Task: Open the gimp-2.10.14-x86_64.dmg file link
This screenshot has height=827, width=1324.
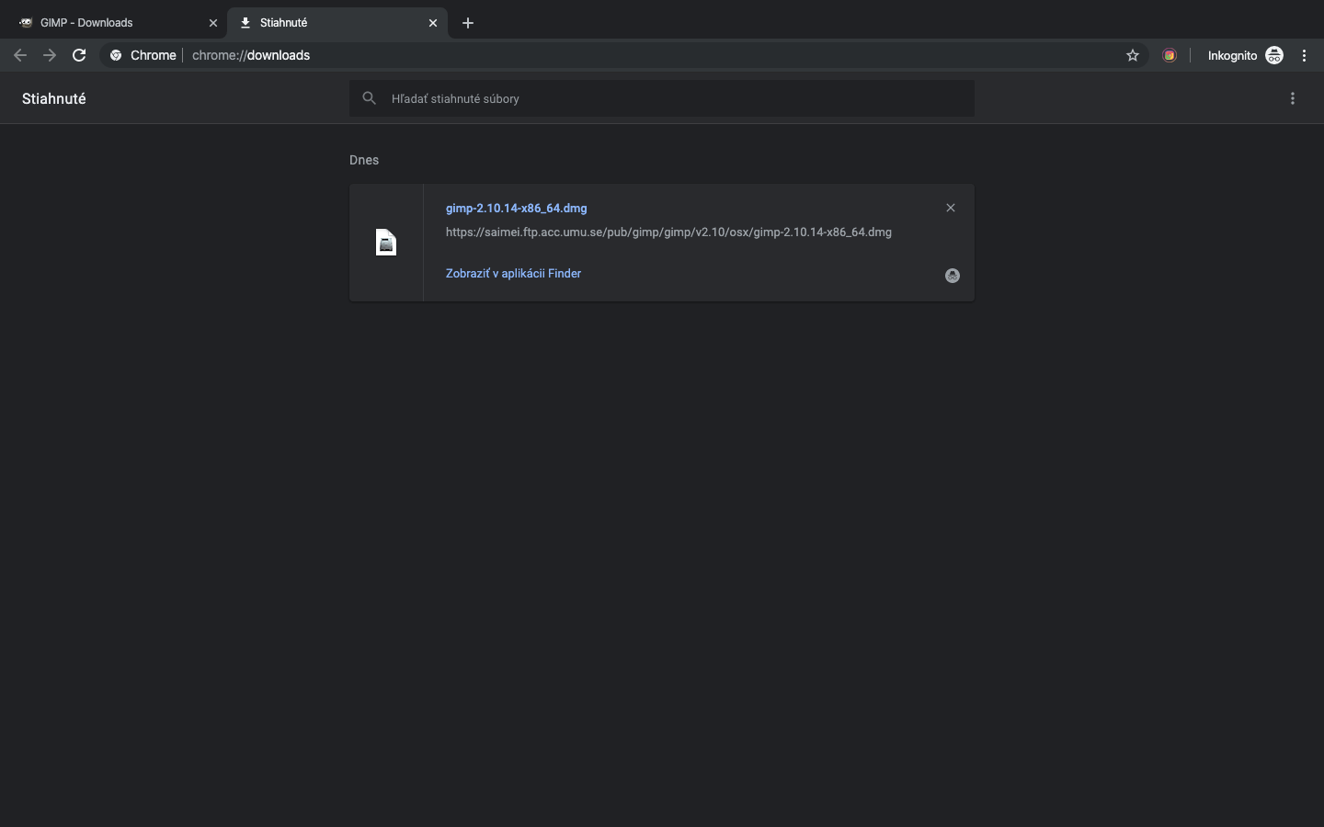Action: click(516, 208)
